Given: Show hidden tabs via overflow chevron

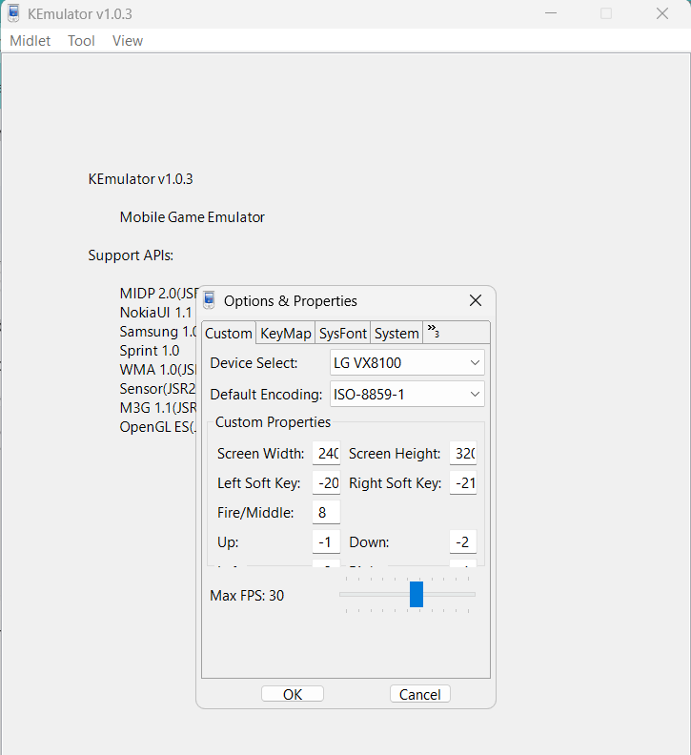Looking at the screenshot, I should click(433, 332).
